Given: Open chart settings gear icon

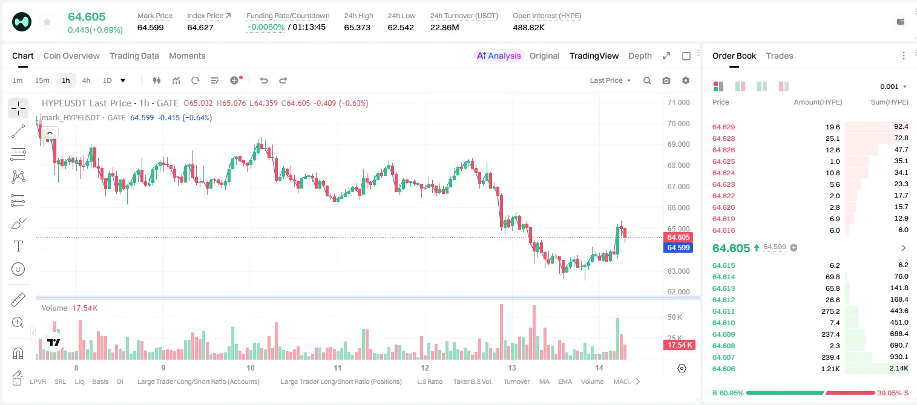Looking at the screenshot, I should pos(686,80).
